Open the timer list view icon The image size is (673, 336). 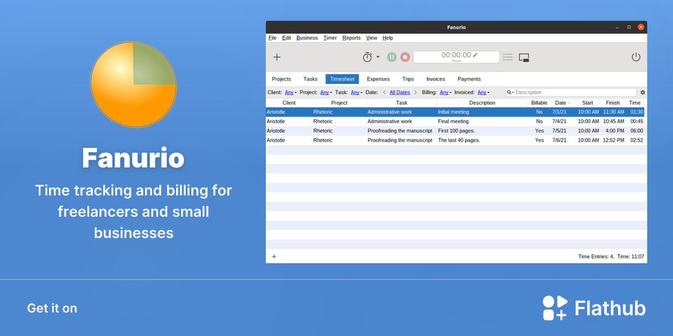coord(508,57)
